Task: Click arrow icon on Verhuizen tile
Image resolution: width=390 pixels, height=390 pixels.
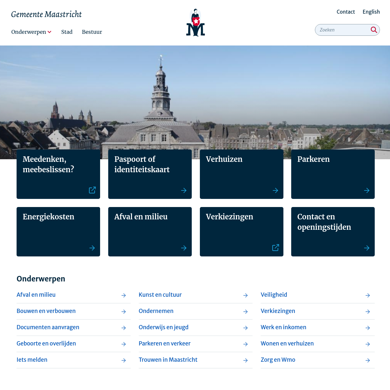Action: coord(276,190)
